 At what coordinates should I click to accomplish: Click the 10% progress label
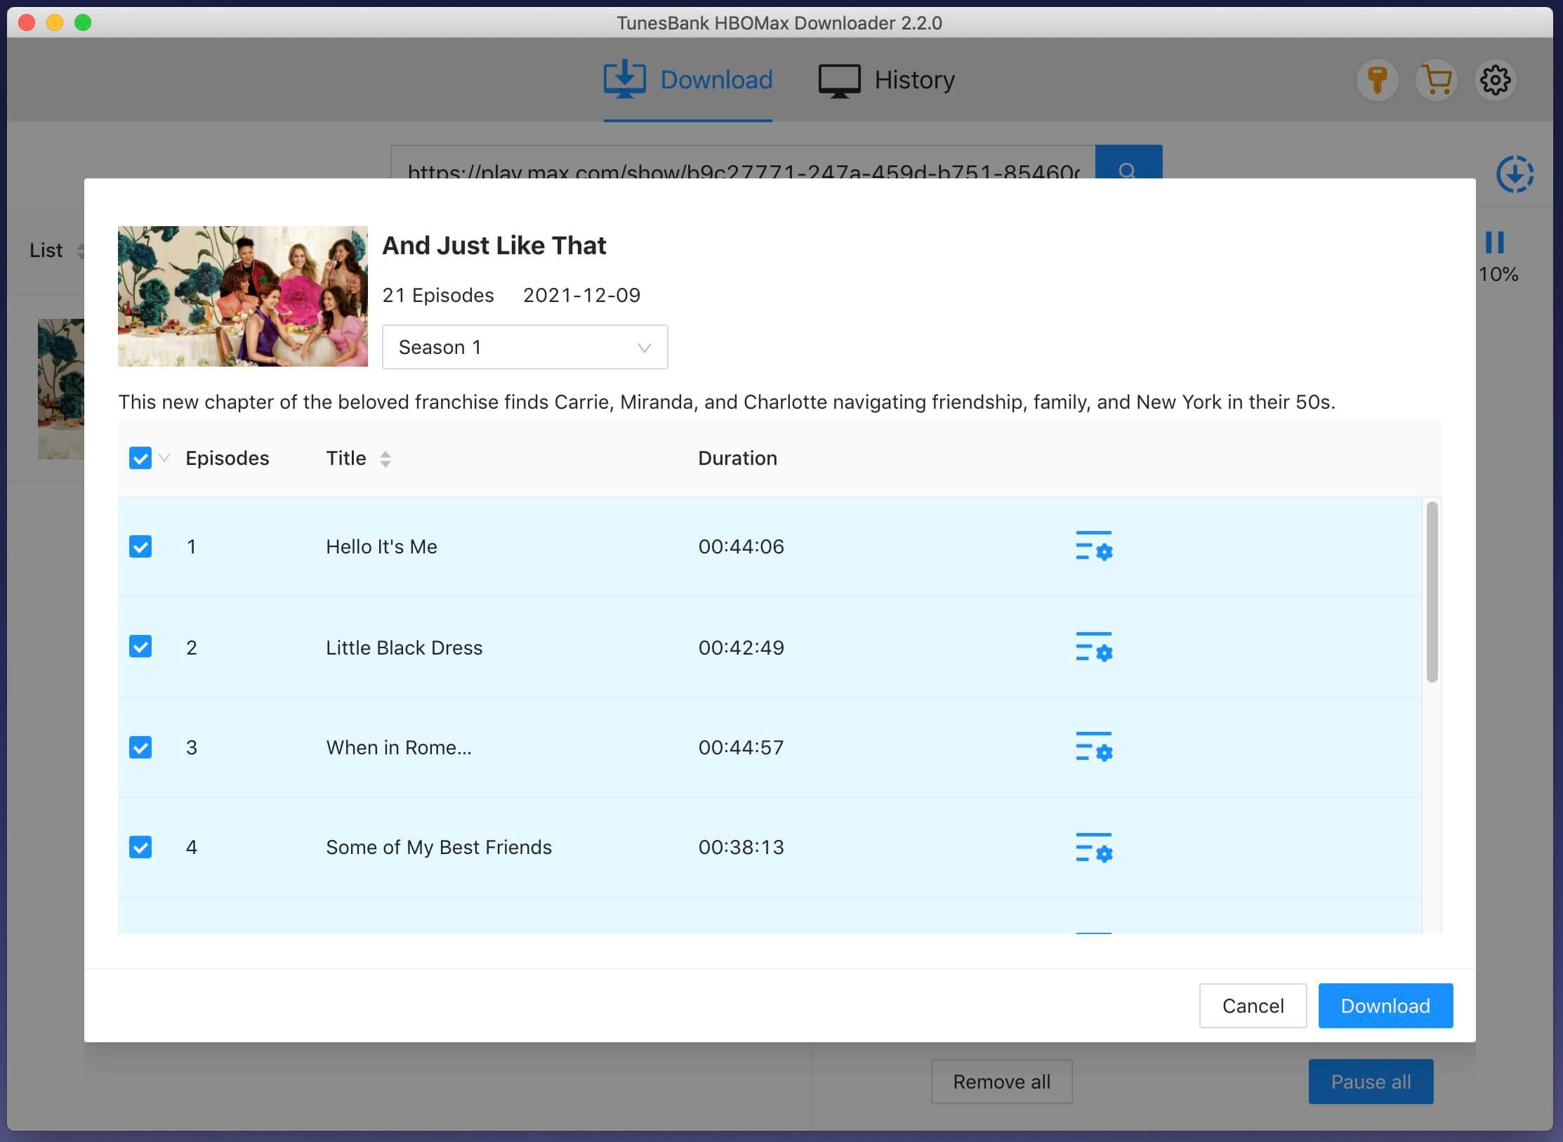[x=1498, y=274]
